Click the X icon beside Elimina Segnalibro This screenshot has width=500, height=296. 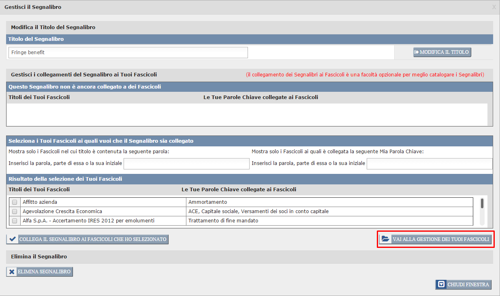tap(12, 272)
